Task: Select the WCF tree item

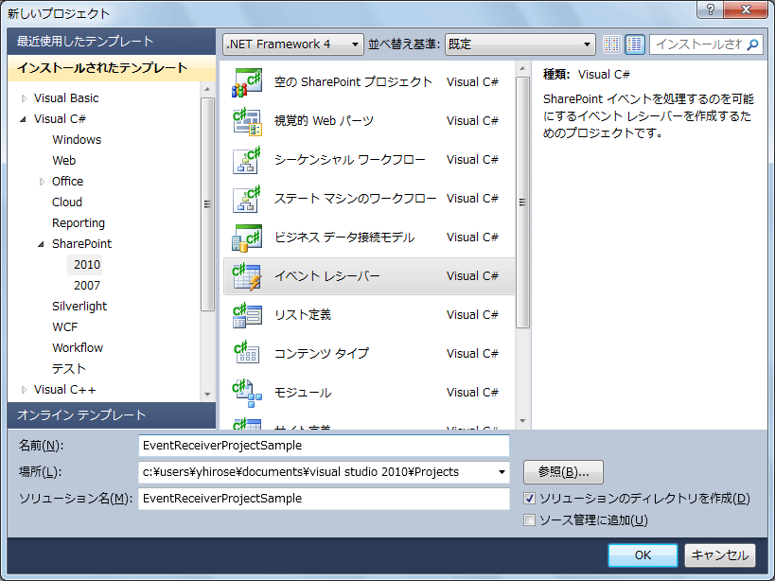Action: click(65, 327)
